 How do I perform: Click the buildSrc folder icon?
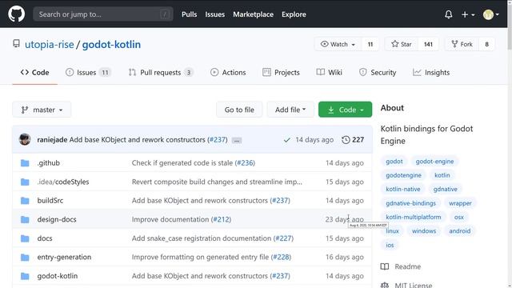click(x=25, y=201)
